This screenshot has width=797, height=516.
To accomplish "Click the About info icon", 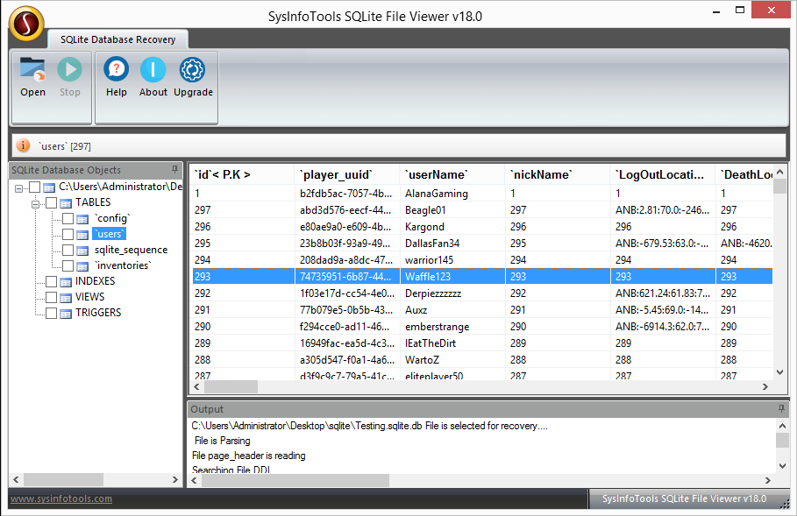I will 153,72.
